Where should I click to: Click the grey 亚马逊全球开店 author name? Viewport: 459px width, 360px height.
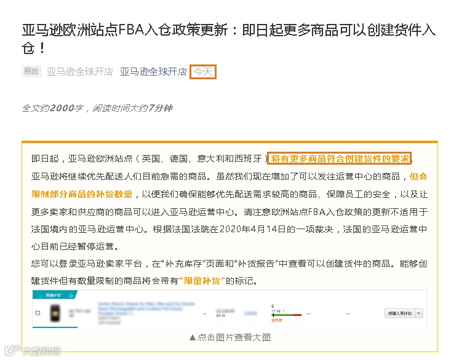click(80, 72)
